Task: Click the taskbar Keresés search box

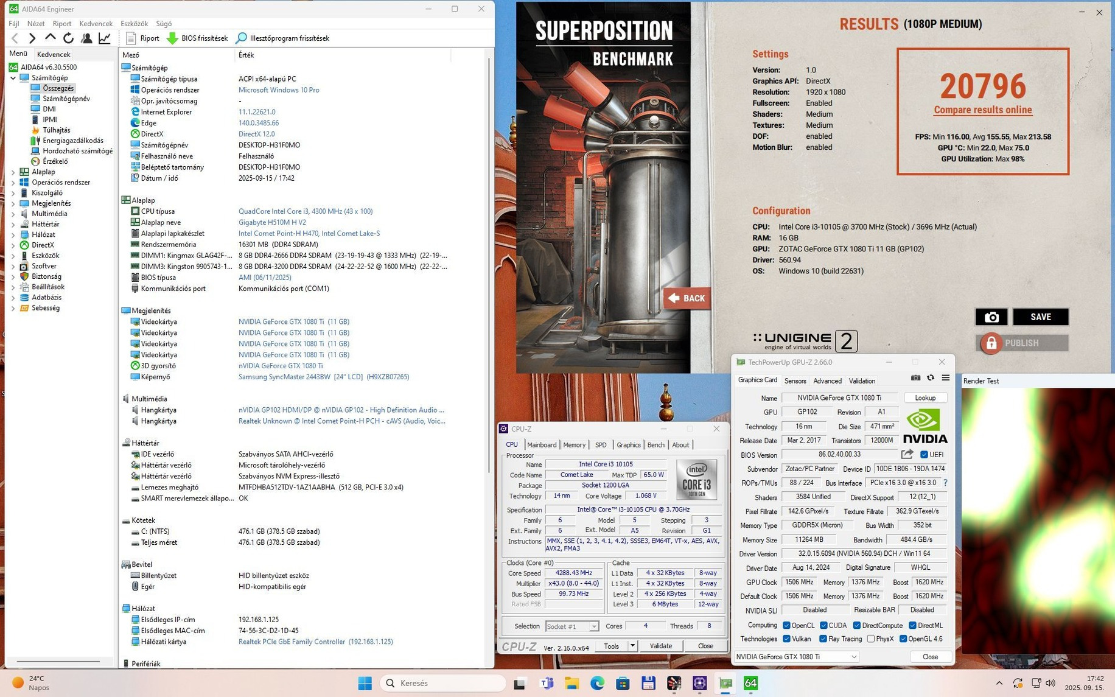Action: pyautogui.click(x=444, y=683)
